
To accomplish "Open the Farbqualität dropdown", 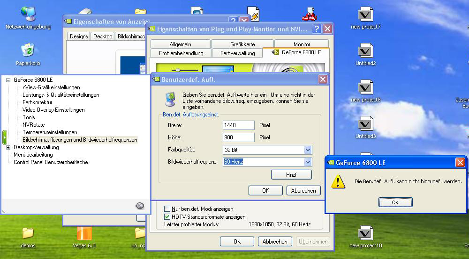I will [308, 150].
